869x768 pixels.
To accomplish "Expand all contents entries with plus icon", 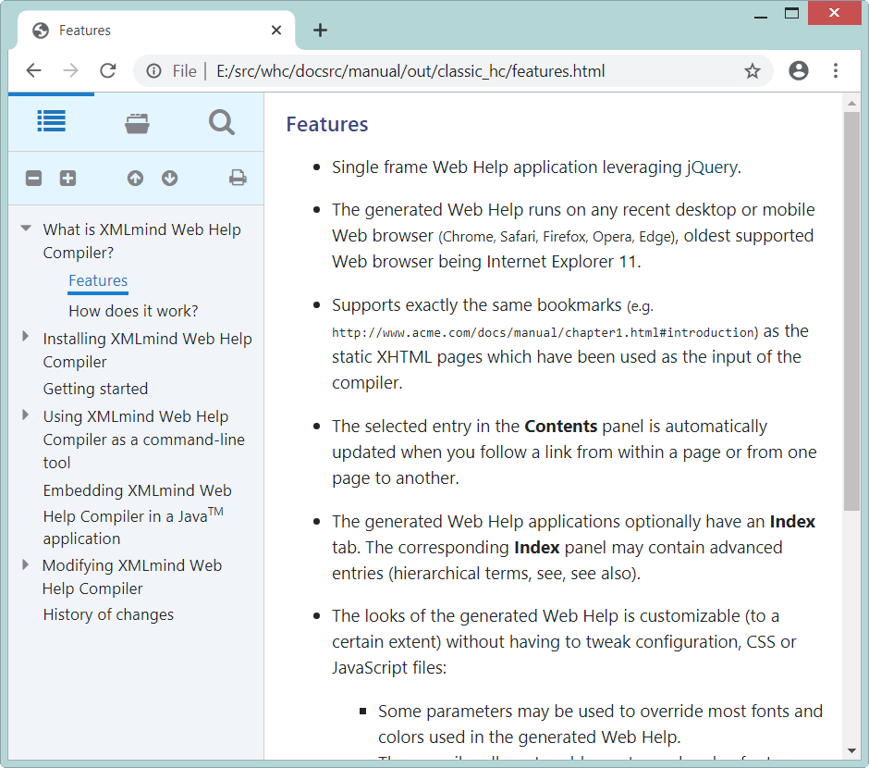I will pos(67,178).
